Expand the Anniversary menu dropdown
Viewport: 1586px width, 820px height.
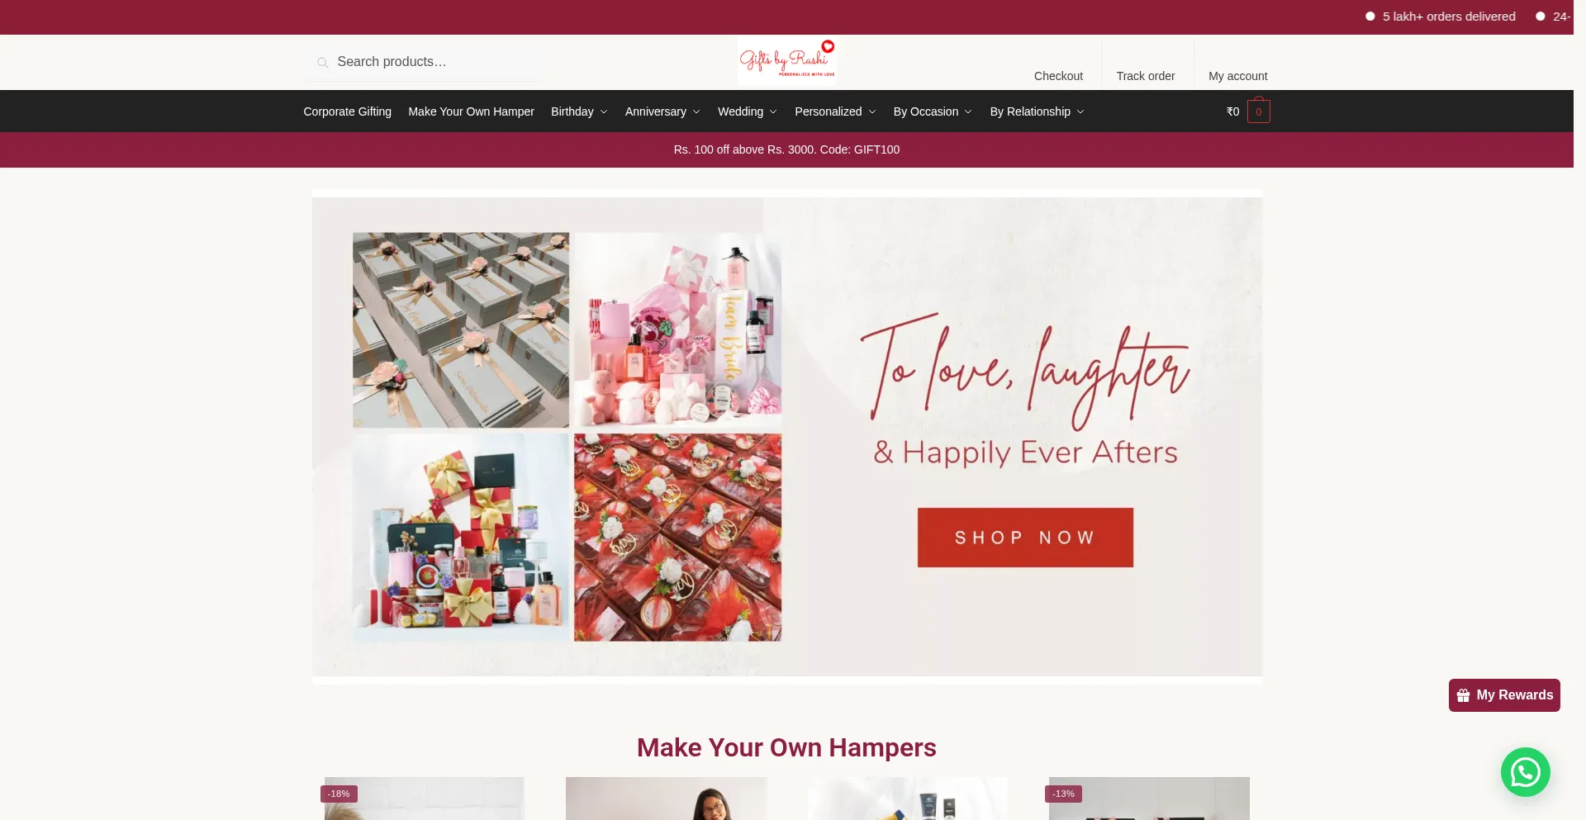click(x=696, y=111)
